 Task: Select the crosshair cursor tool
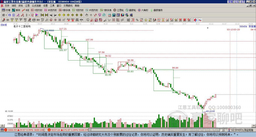pos(91,15)
